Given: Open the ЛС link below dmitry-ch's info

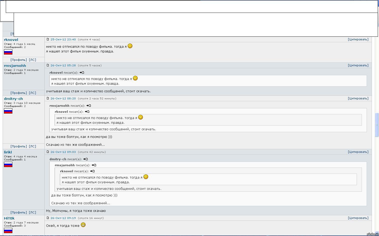Looking at the screenshot, I should pos(32,146).
